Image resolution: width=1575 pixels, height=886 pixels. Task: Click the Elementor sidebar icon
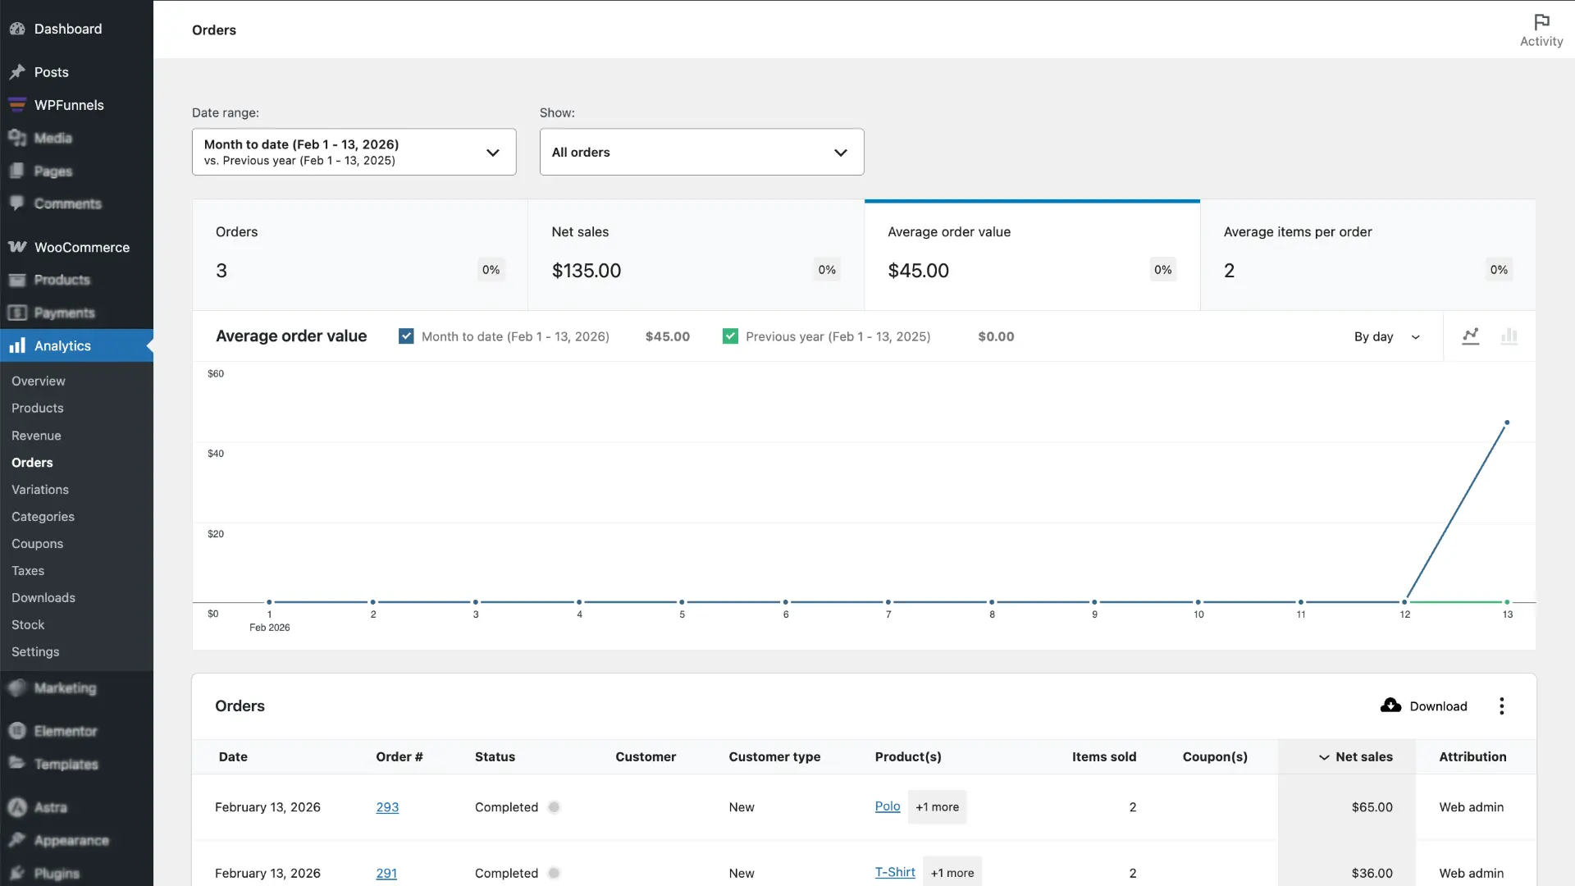click(x=17, y=731)
